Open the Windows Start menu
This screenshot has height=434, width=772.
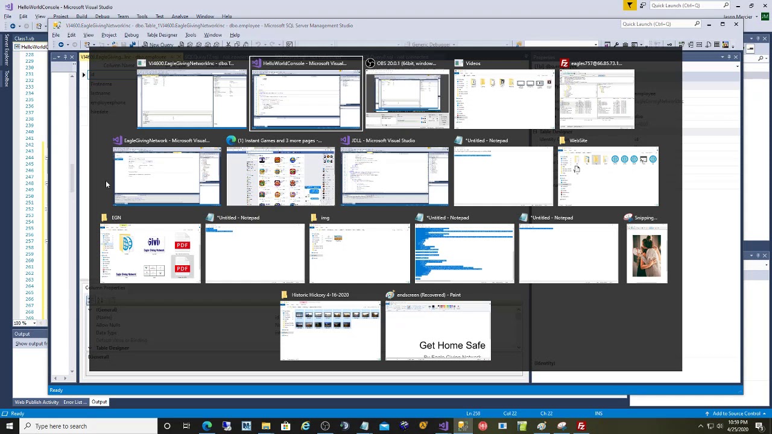(x=9, y=426)
